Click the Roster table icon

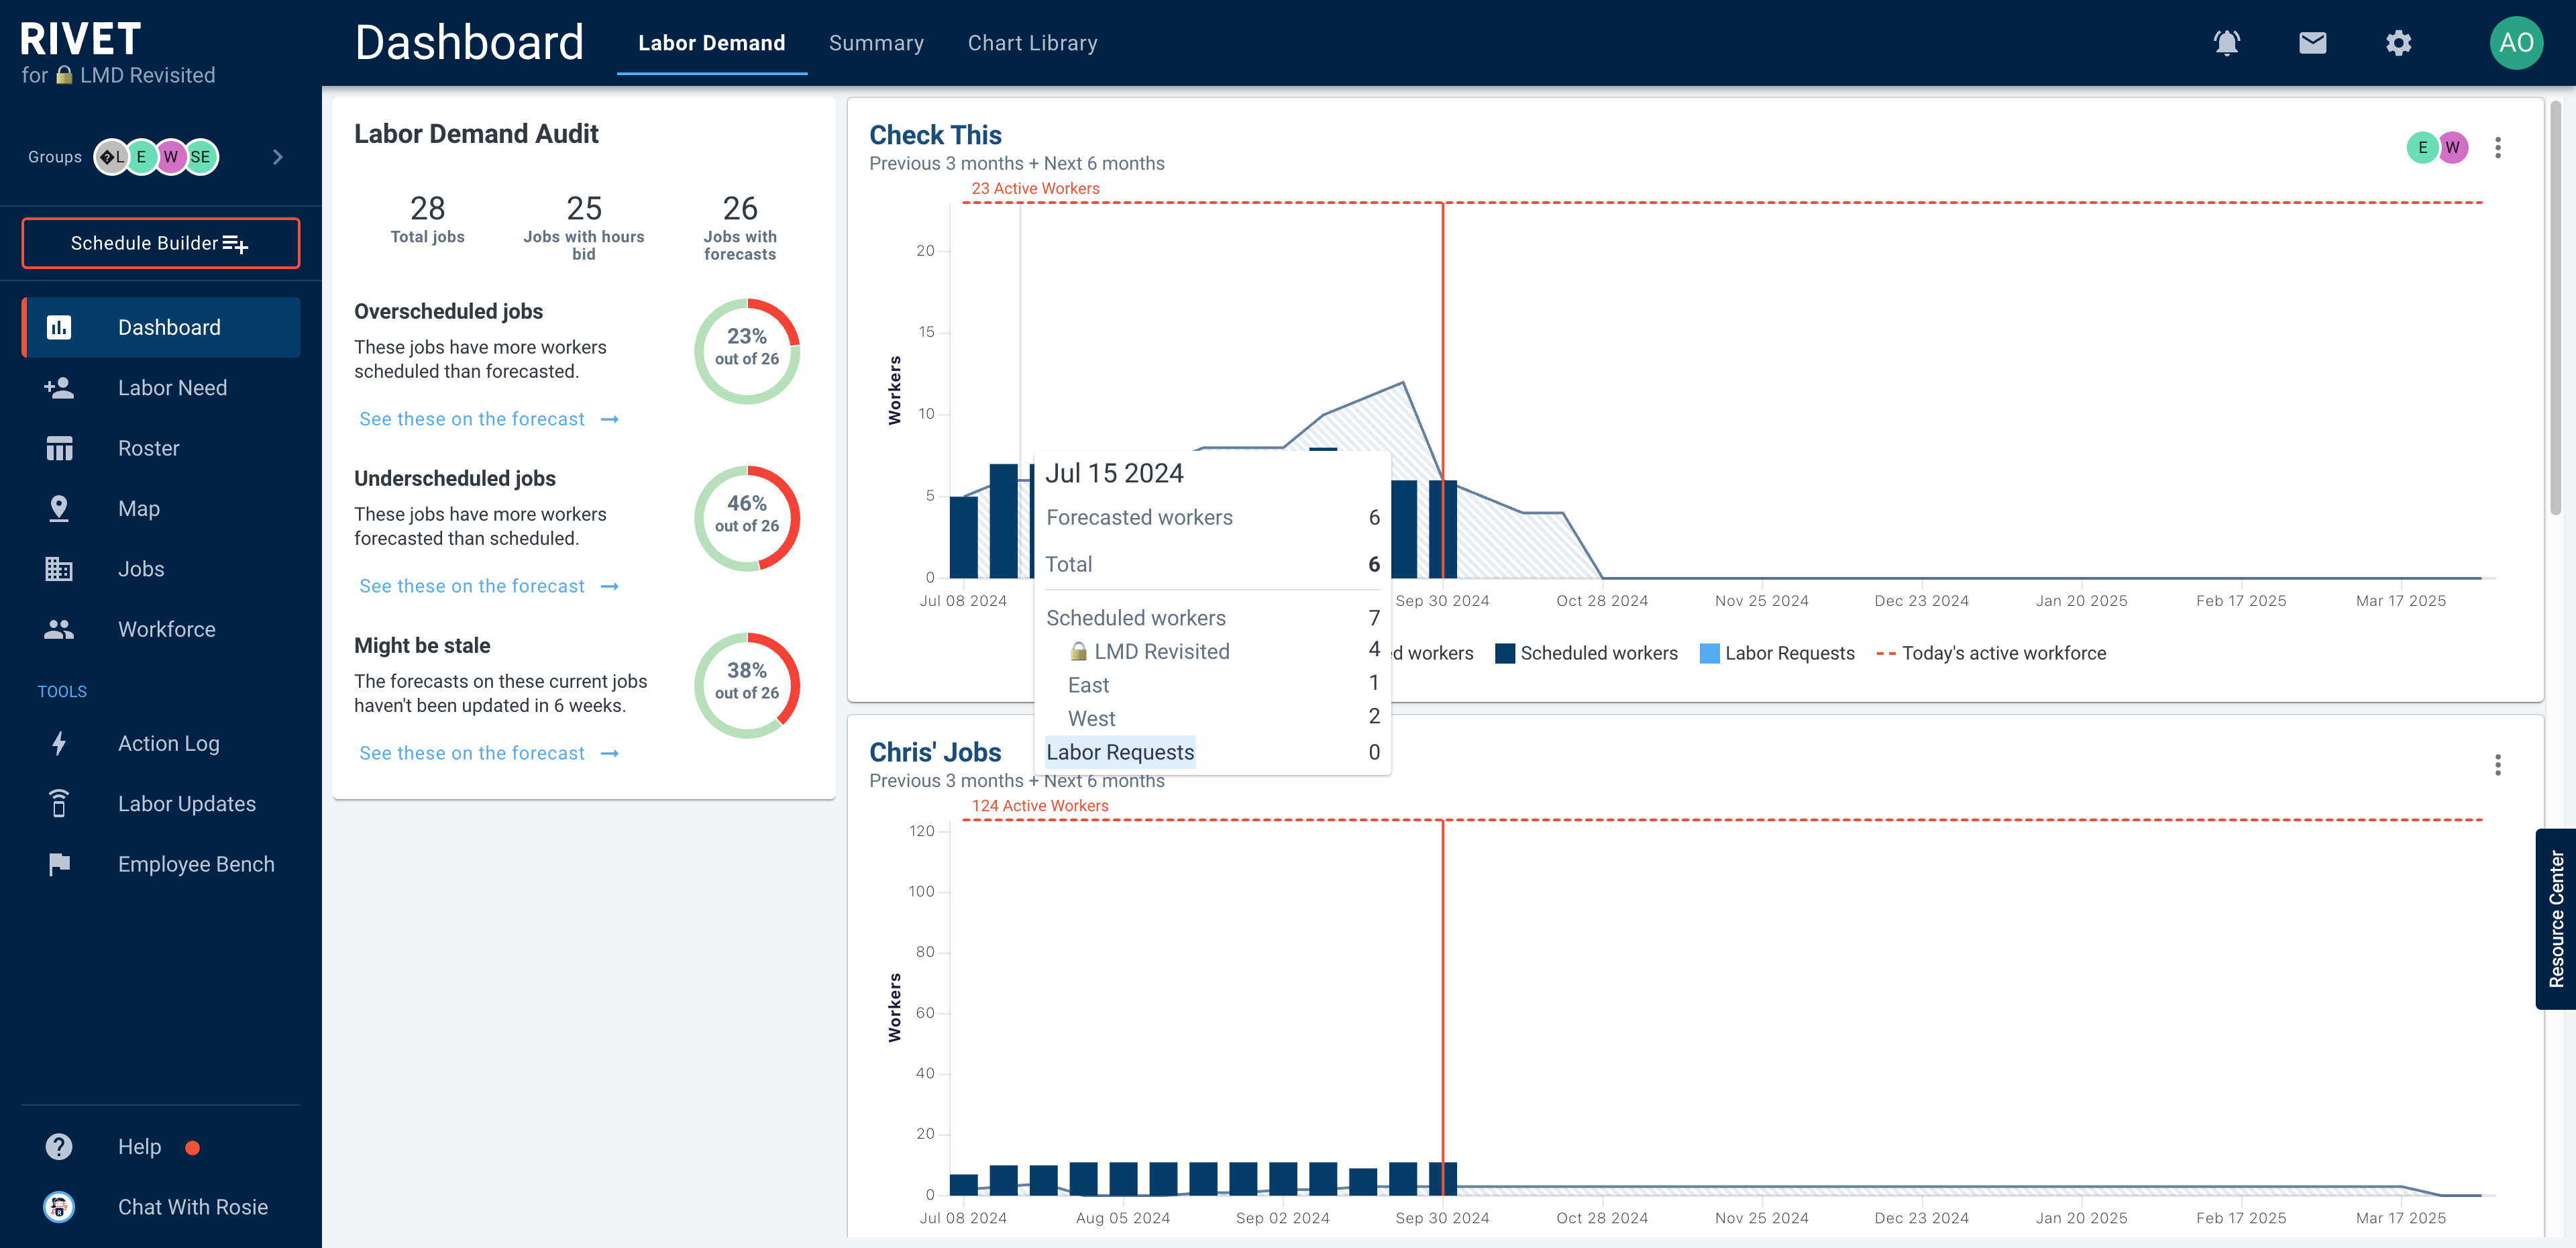(x=59, y=448)
